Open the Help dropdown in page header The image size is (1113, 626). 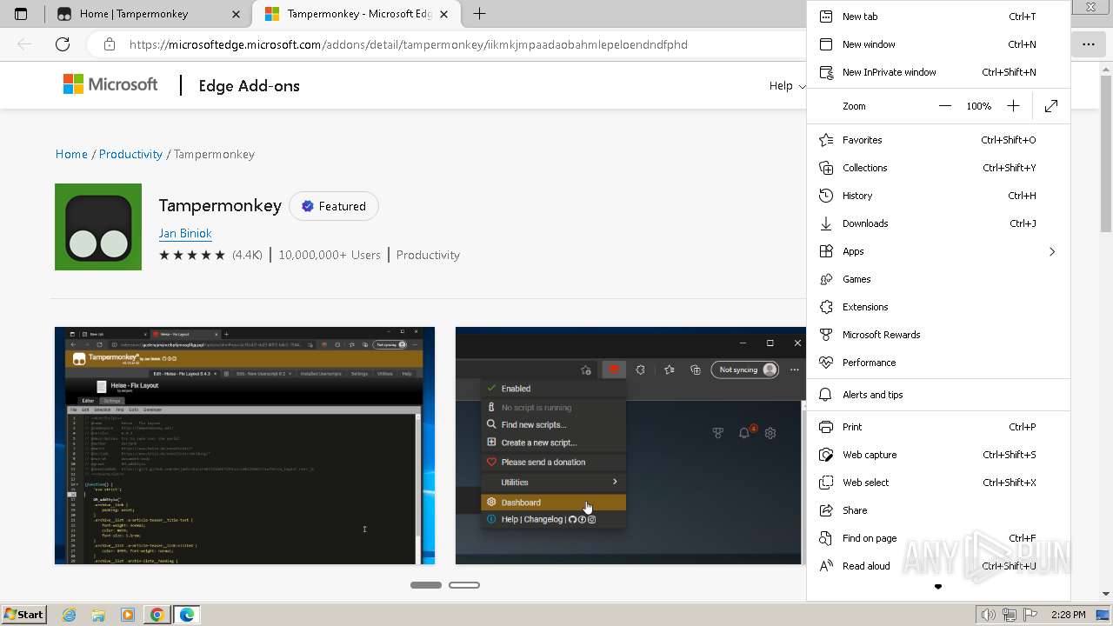pyautogui.click(x=786, y=85)
